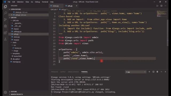This screenshot has height=96, width=171.
Task: Open the Go menu
Action: pos(32,2)
